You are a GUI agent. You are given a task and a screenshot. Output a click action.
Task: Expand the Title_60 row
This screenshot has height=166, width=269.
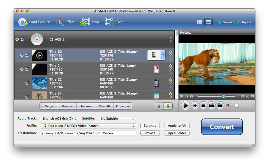coord(22,55)
